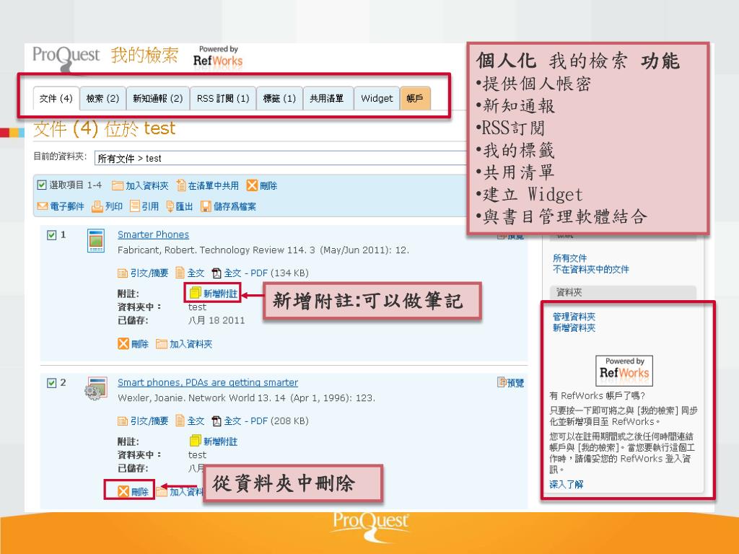739x554 pixels.
Task: Click the 刪除 X icon in the top toolbar
Action: click(x=252, y=185)
